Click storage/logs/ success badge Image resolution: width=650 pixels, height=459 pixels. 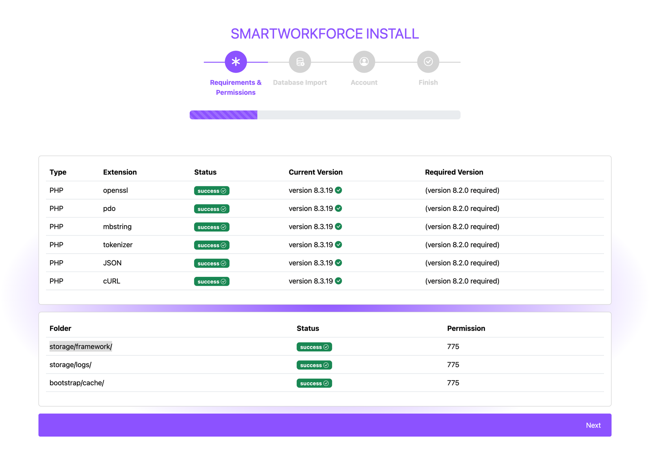[314, 365]
